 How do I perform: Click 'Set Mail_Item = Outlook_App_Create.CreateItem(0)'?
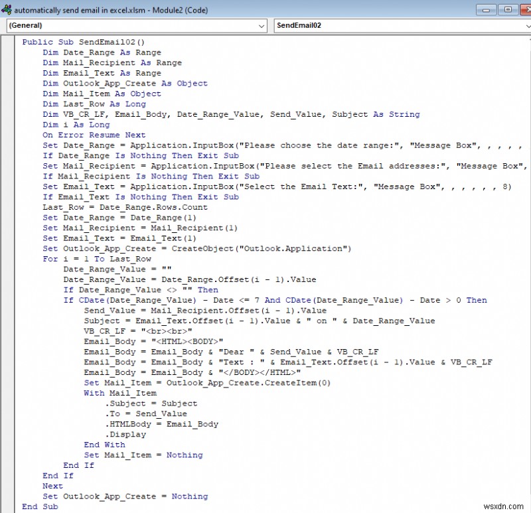207,383
